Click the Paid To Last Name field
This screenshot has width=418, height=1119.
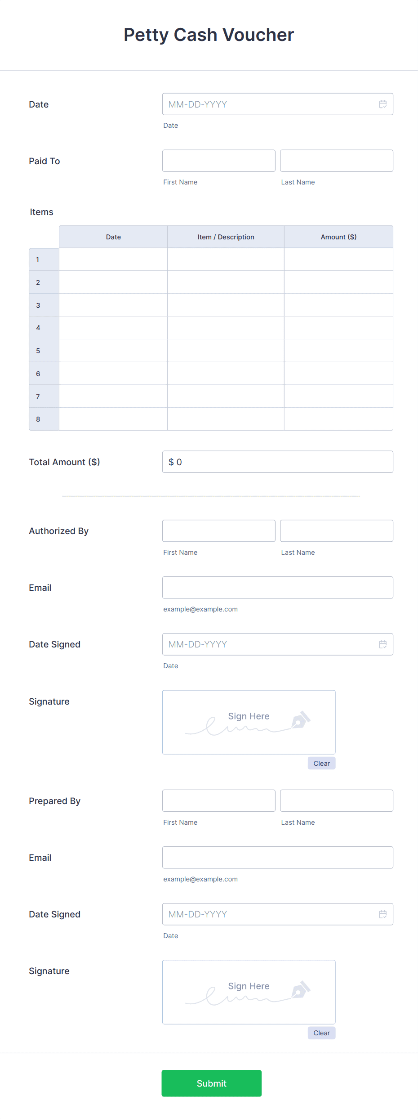pos(336,161)
